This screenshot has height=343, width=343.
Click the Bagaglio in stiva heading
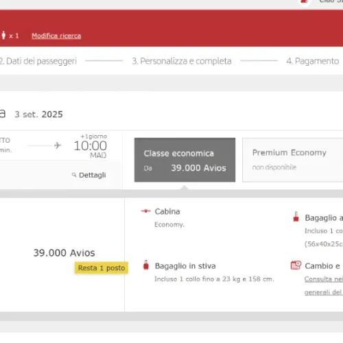tap(185, 266)
